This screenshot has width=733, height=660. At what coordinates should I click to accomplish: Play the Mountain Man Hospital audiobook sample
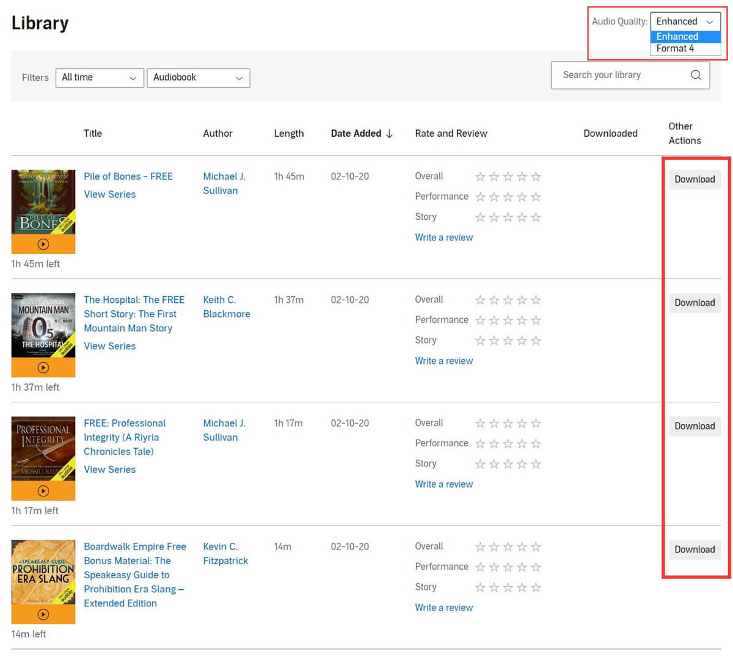(x=43, y=368)
